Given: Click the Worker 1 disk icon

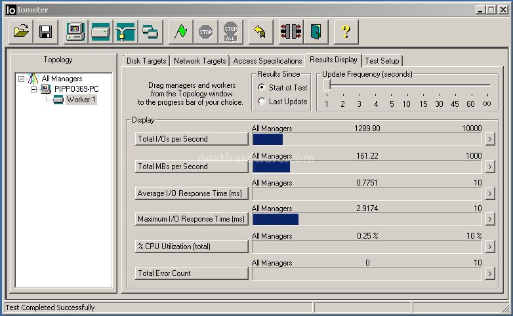Looking at the screenshot, I should click(x=58, y=100).
